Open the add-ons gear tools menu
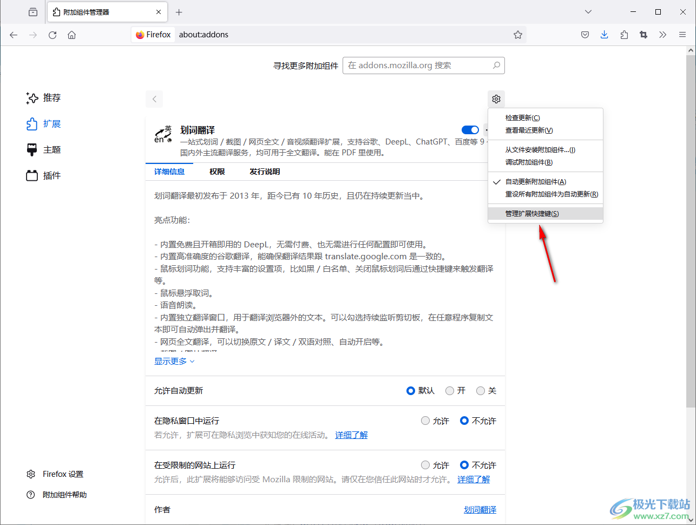Viewport: 696px width, 525px height. [496, 99]
